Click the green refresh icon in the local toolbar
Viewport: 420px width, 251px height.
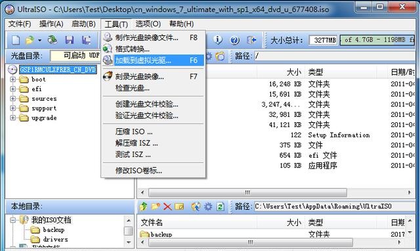[220, 206]
